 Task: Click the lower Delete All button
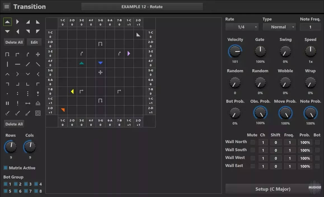(x=14, y=124)
